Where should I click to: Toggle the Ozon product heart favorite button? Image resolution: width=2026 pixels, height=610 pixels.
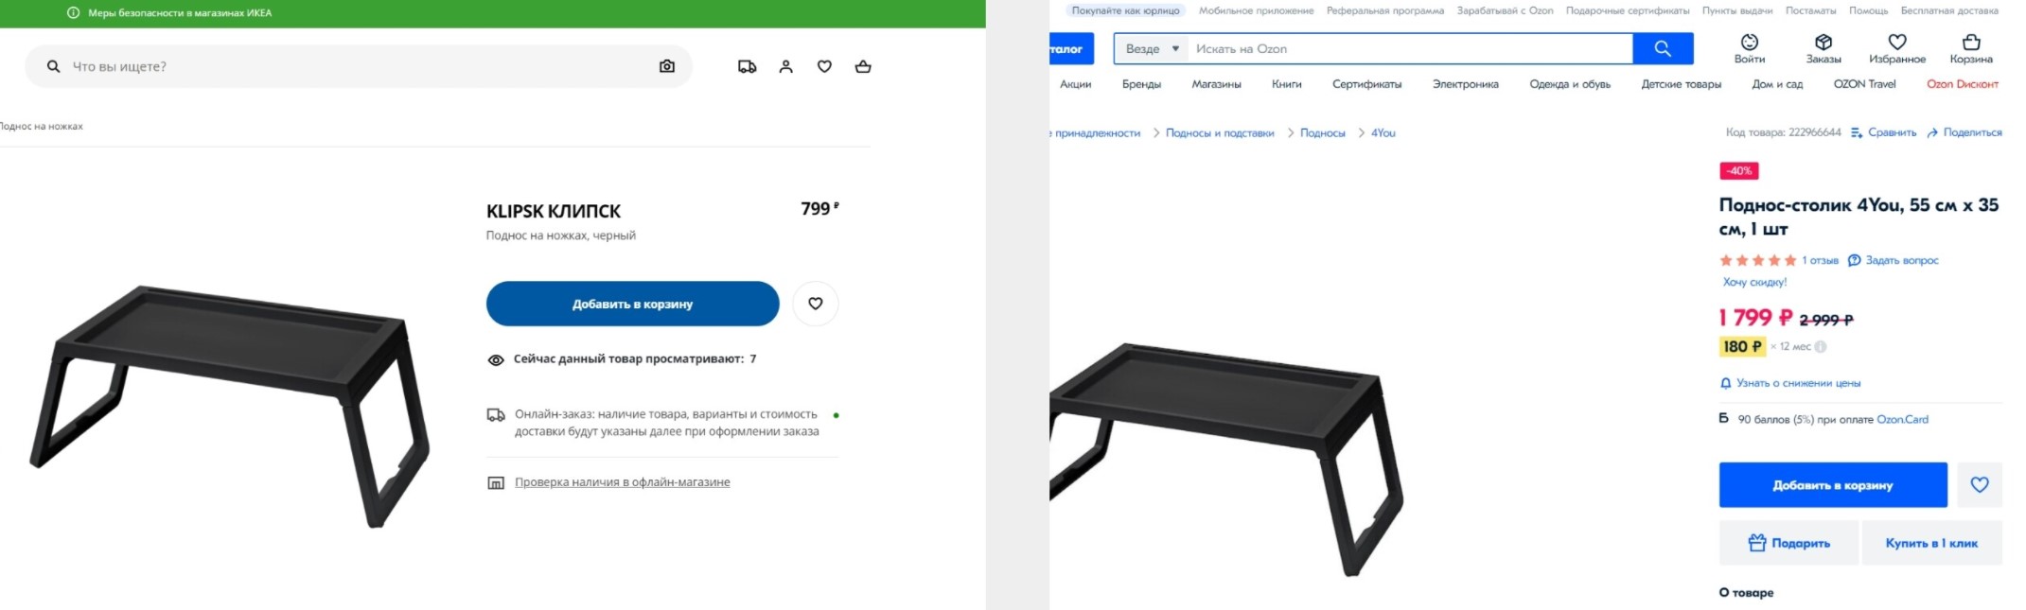[1980, 485]
